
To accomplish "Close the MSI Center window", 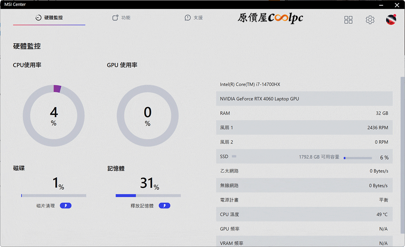I will click(x=397, y=5).
